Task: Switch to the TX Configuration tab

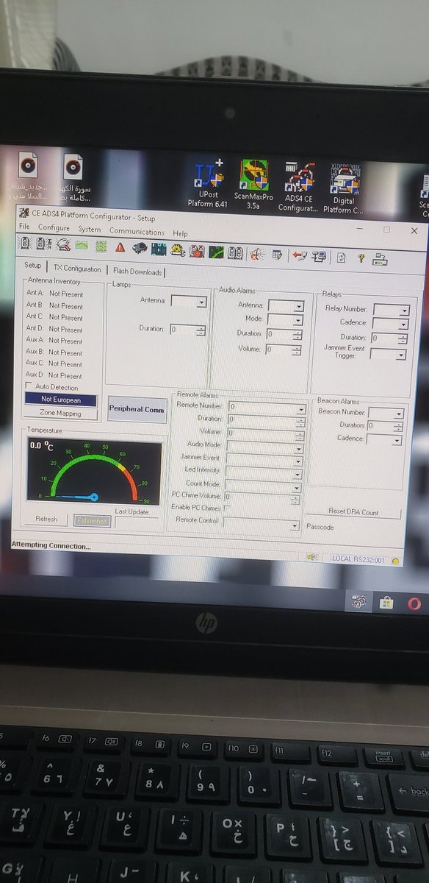Action: click(x=77, y=269)
